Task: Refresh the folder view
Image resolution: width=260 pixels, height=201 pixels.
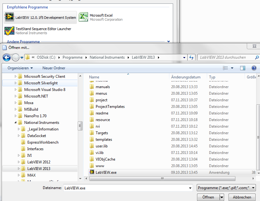Action: [191, 57]
